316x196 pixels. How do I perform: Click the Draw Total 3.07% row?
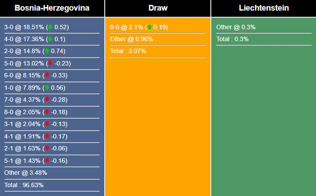(x=129, y=51)
